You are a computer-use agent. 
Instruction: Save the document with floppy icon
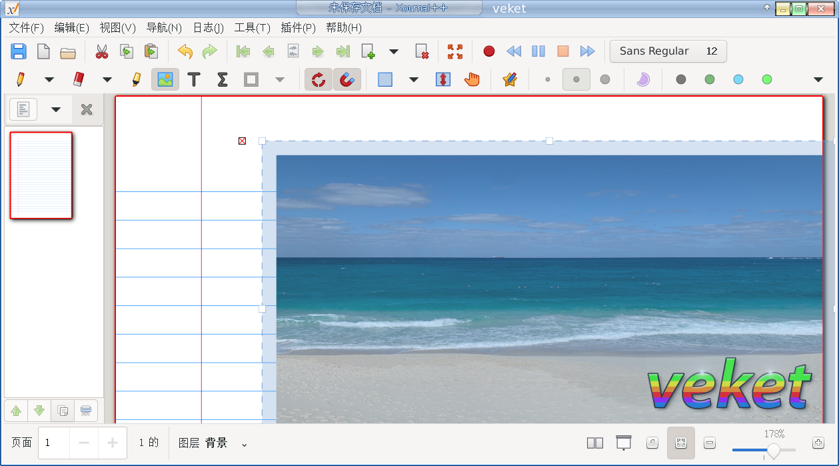tap(19, 51)
